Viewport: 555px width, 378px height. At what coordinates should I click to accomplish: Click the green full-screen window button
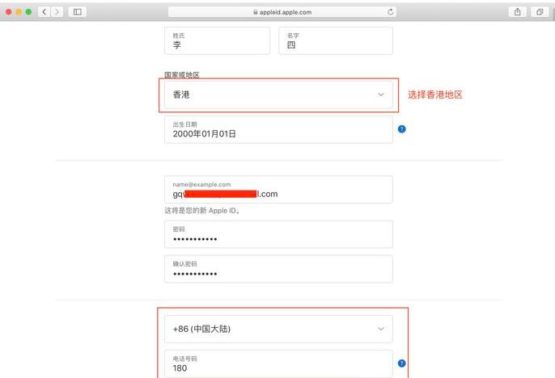click(x=29, y=12)
